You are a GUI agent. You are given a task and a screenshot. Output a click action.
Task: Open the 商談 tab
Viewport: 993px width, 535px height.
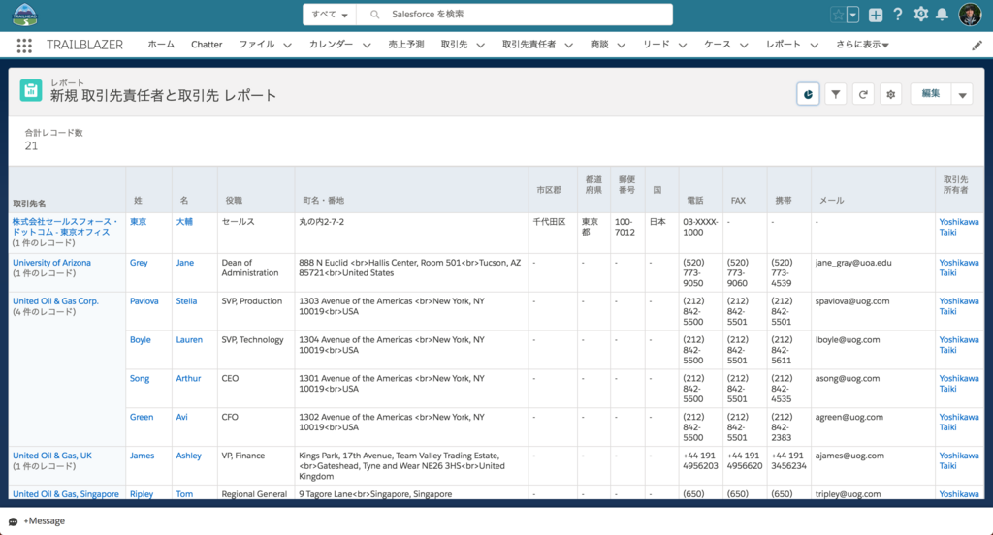click(x=599, y=45)
